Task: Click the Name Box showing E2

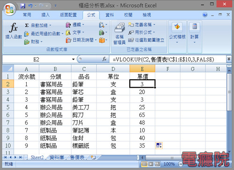Action: point(36,59)
